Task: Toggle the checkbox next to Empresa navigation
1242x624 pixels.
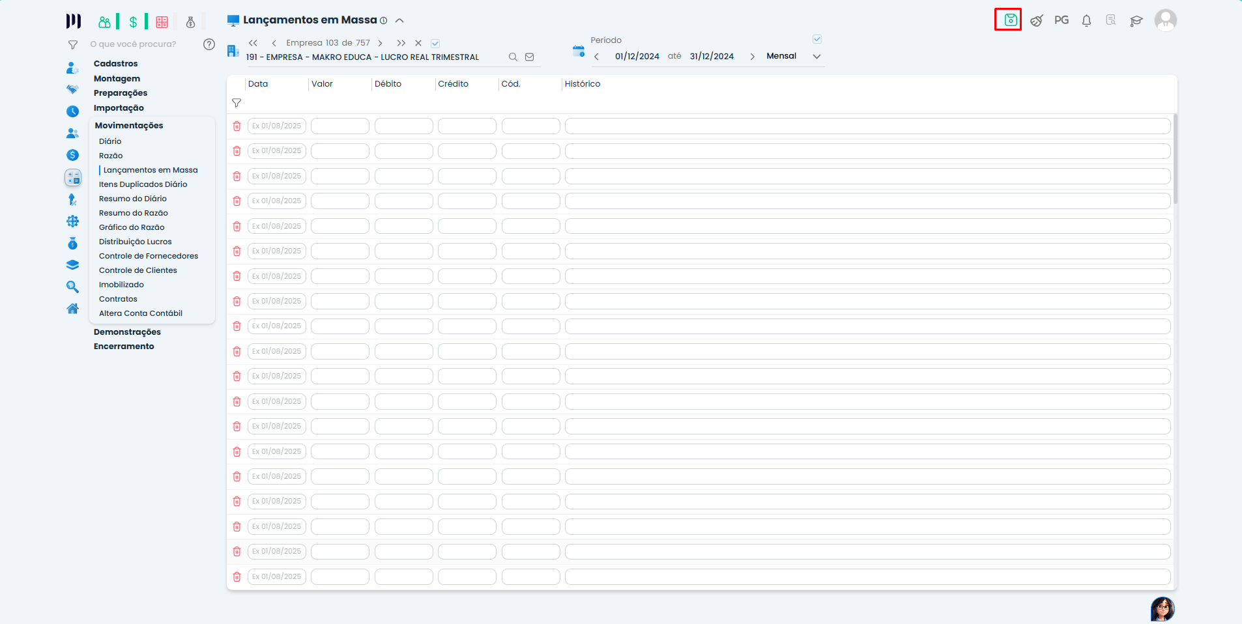Action: coord(435,44)
